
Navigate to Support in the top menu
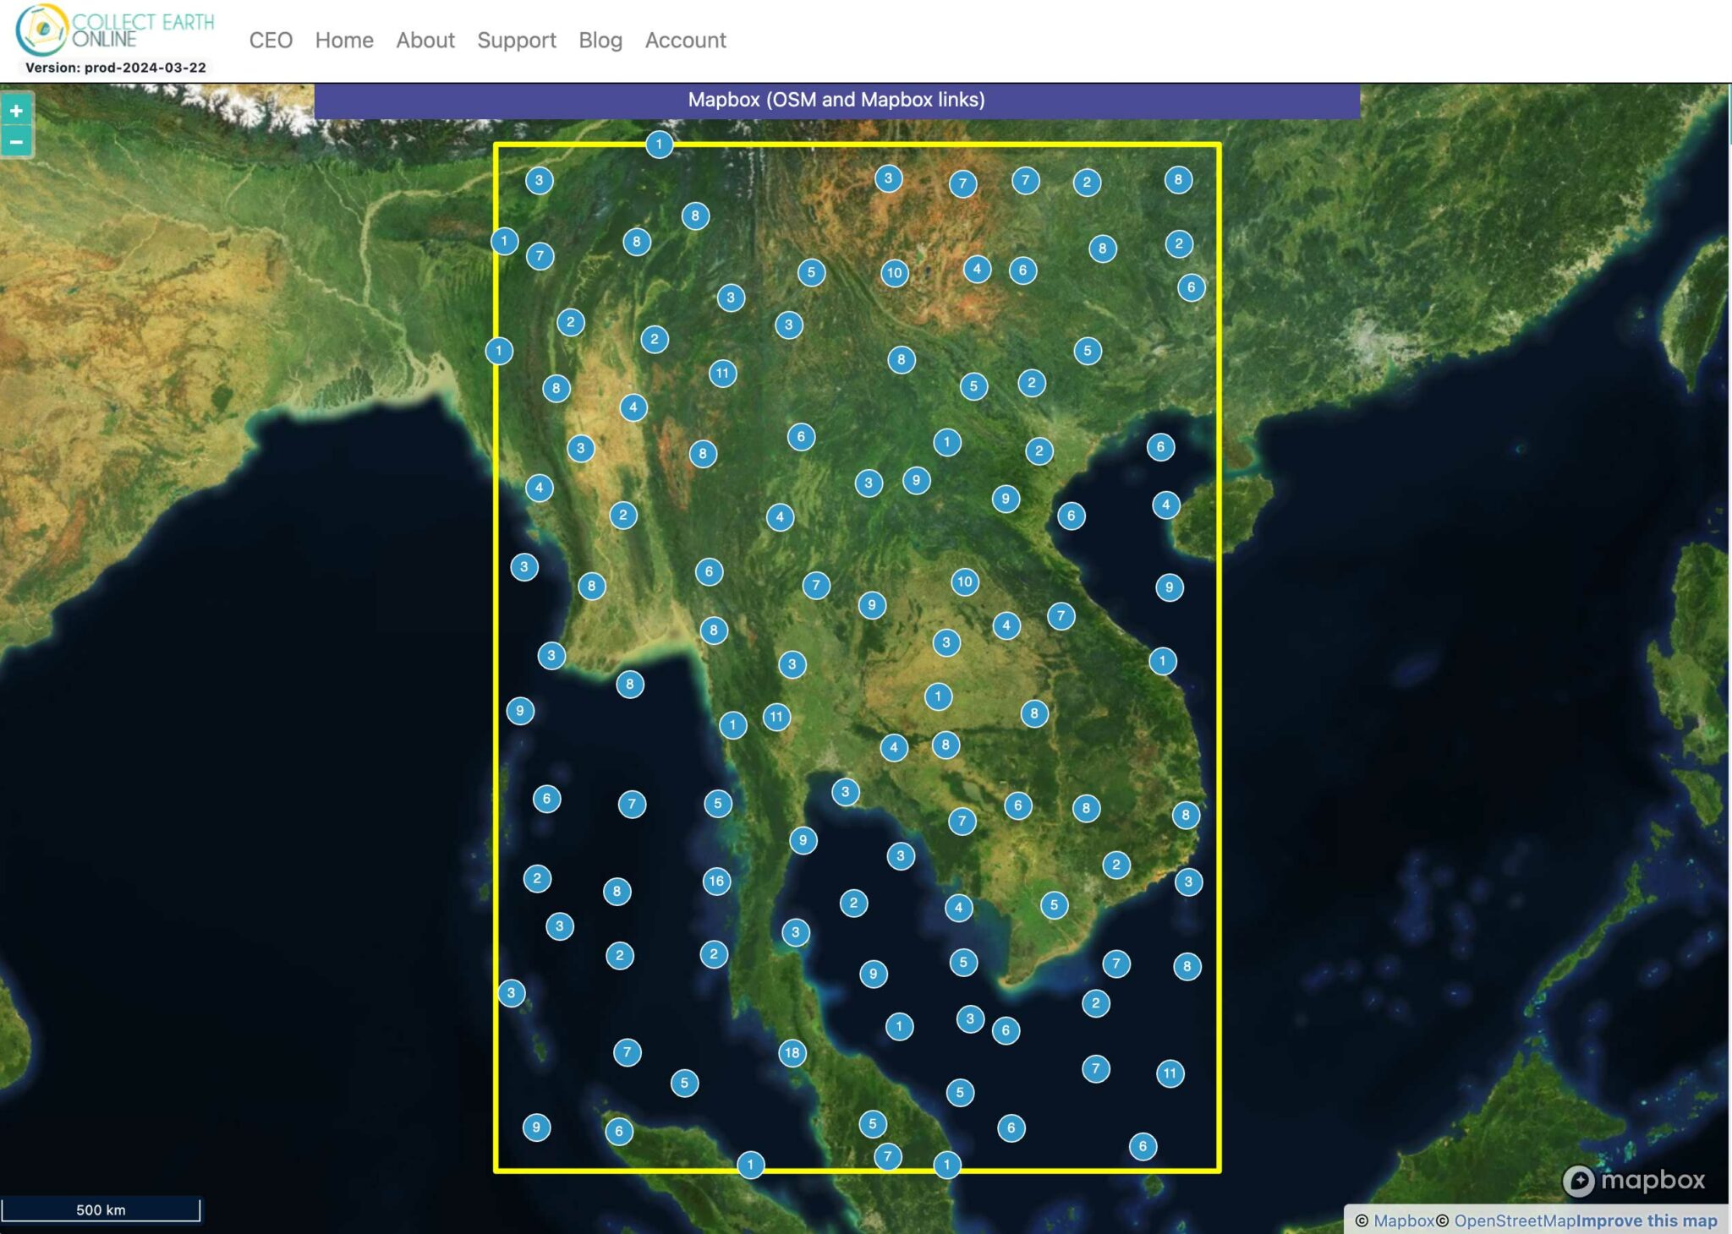pos(517,40)
